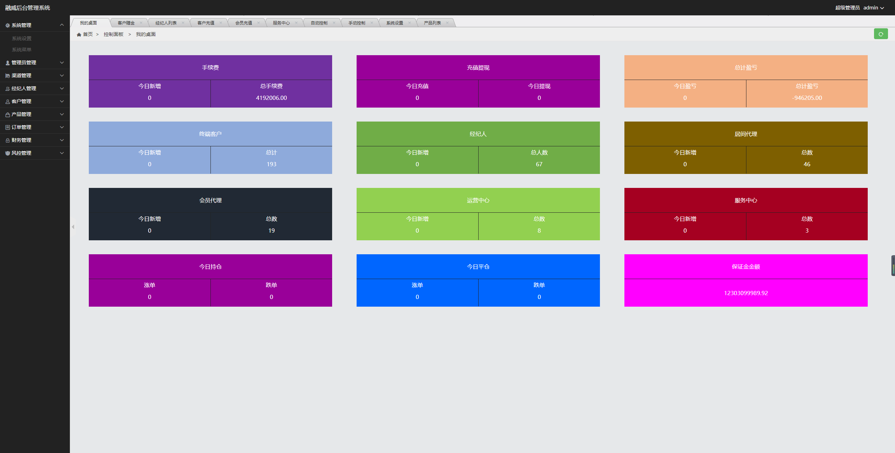This screenshot has width=895, height=453.
Task: Click the 系统管理 gear icon
Action: pyautogui.click(x=8, y=25)
